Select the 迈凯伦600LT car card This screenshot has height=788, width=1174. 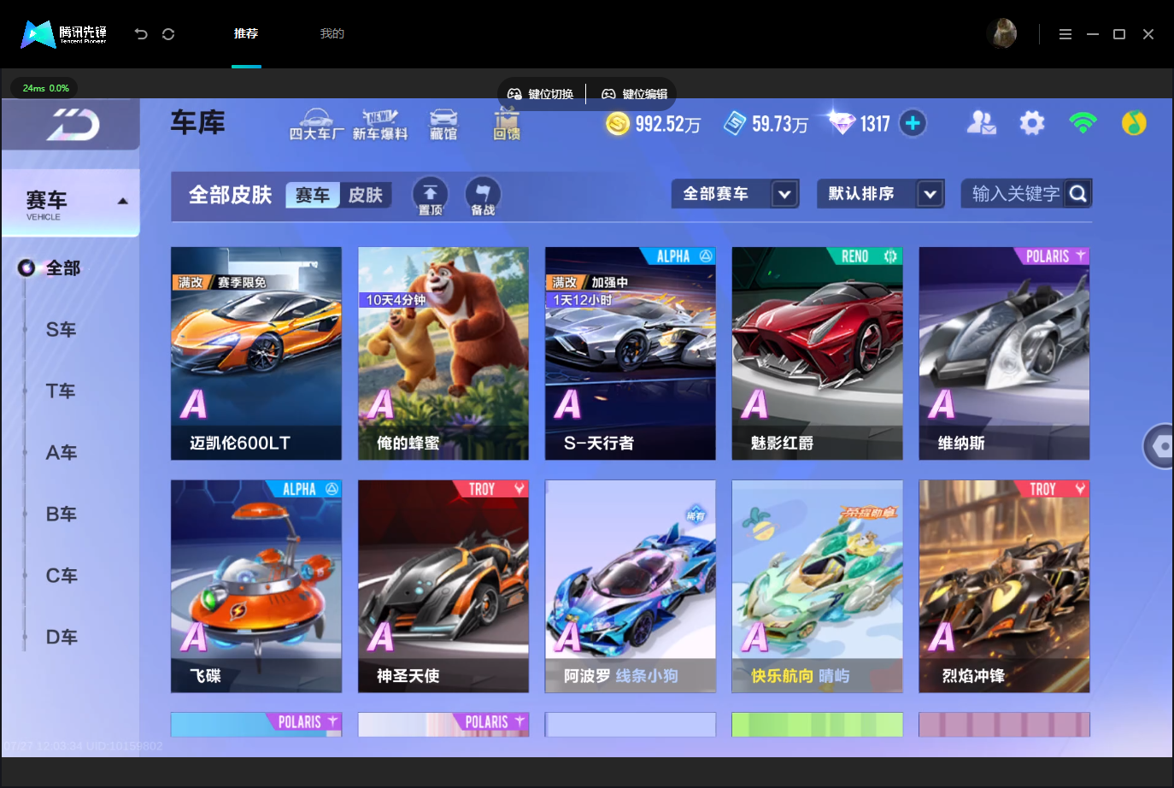[x=256, y=354]
